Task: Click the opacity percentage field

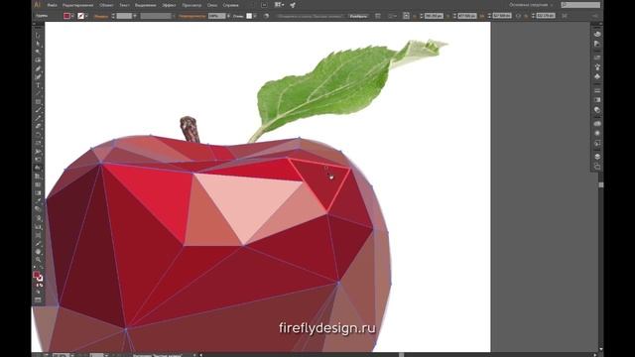Action: point(216,16)
